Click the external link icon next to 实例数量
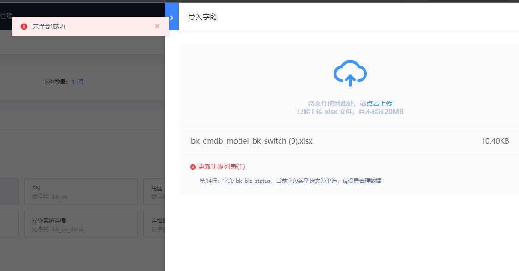Image resolution: width=519 pixels, height=271 pixels. pos(79,81)
